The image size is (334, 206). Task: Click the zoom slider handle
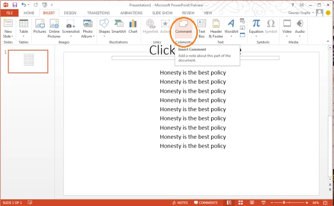[x=284, y=202]
